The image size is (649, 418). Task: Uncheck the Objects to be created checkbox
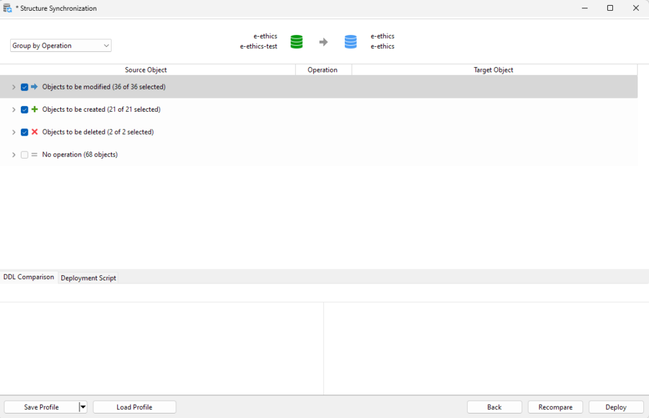(24, 110)
